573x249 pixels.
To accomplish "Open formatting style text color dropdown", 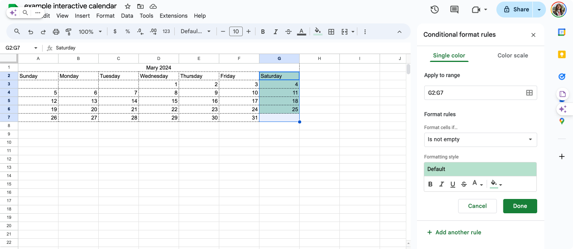I will tap(477, 184).
